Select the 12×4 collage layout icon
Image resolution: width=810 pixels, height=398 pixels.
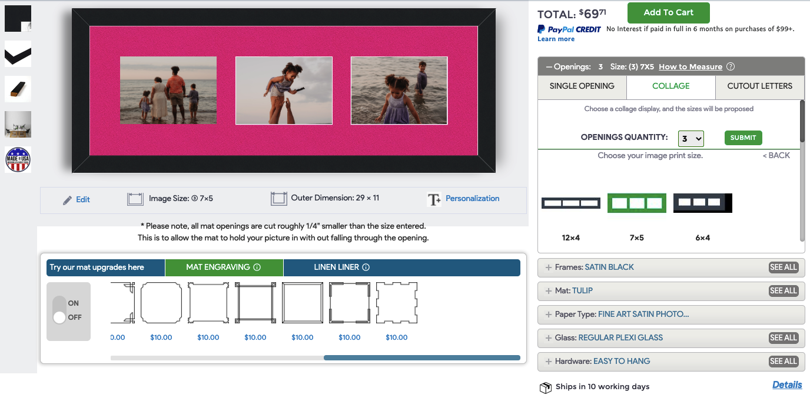[x=570, y=203]
